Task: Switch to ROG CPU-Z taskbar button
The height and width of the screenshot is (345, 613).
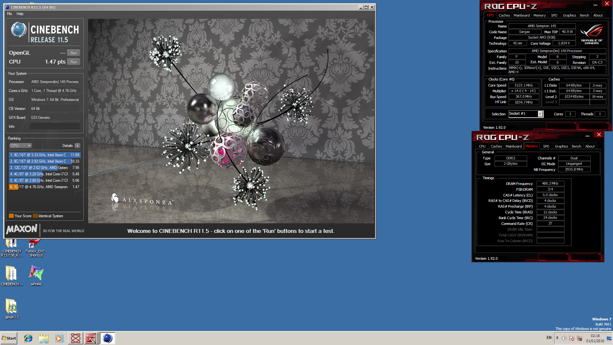Action: click(x=91, y=338)
